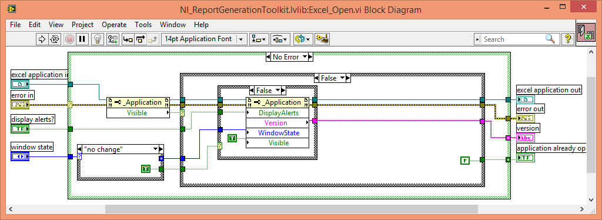Click Show Context Help question button
The width and height of the screenshot is (602, 220).
[x=568, y=39]
